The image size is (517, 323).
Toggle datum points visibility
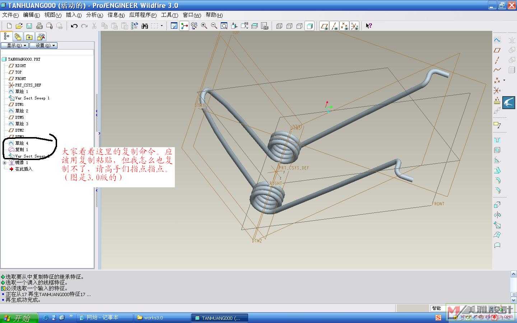[x=344, y=26]
